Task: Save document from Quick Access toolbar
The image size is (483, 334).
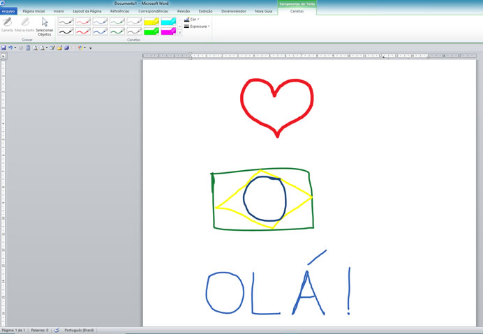Action: pos(3,47)
